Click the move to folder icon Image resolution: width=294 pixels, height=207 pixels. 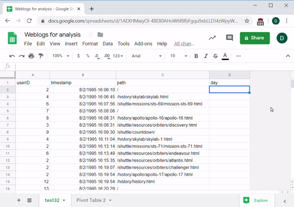tap(100, 35)
